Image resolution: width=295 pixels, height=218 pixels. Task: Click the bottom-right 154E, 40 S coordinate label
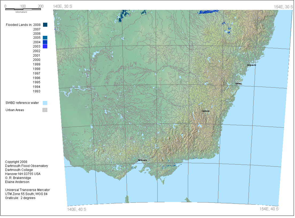[269, 209]
